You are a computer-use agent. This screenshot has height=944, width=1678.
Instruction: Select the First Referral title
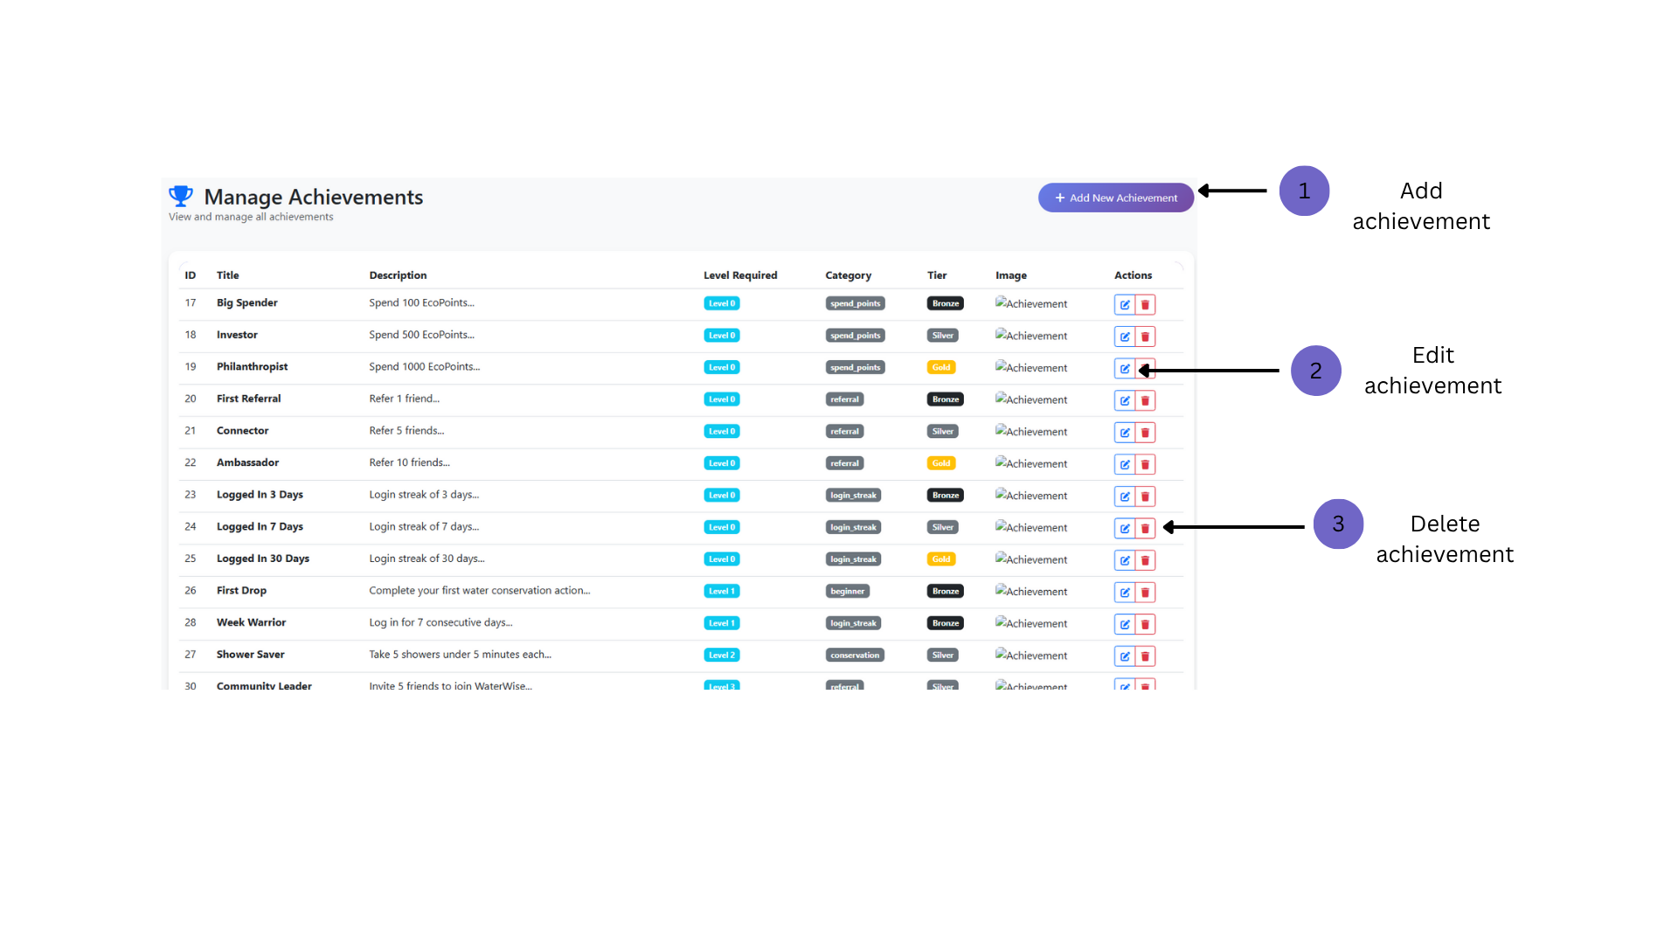(x=248, y=399)
